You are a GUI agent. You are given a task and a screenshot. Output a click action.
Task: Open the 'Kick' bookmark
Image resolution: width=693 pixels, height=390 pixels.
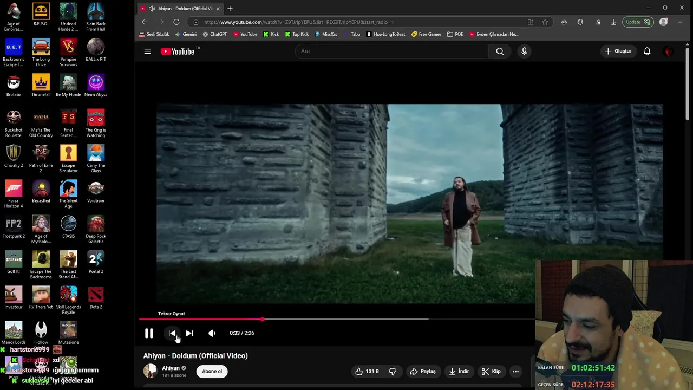tap(271, 34)
